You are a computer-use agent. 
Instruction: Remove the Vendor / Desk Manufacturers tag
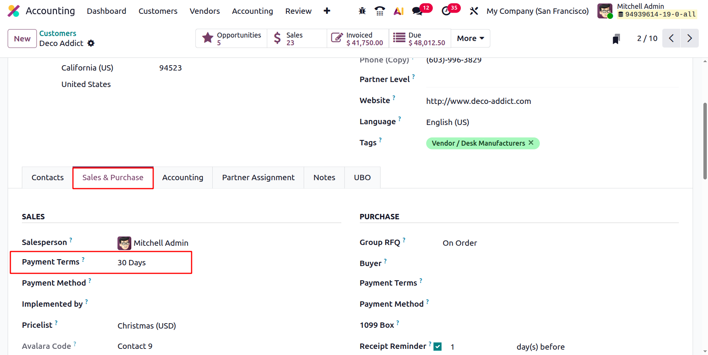click(531, 143)
